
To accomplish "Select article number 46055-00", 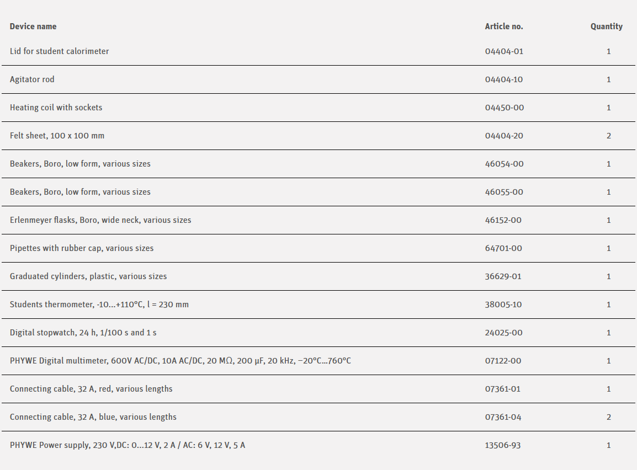I will (x=504, y=192).
